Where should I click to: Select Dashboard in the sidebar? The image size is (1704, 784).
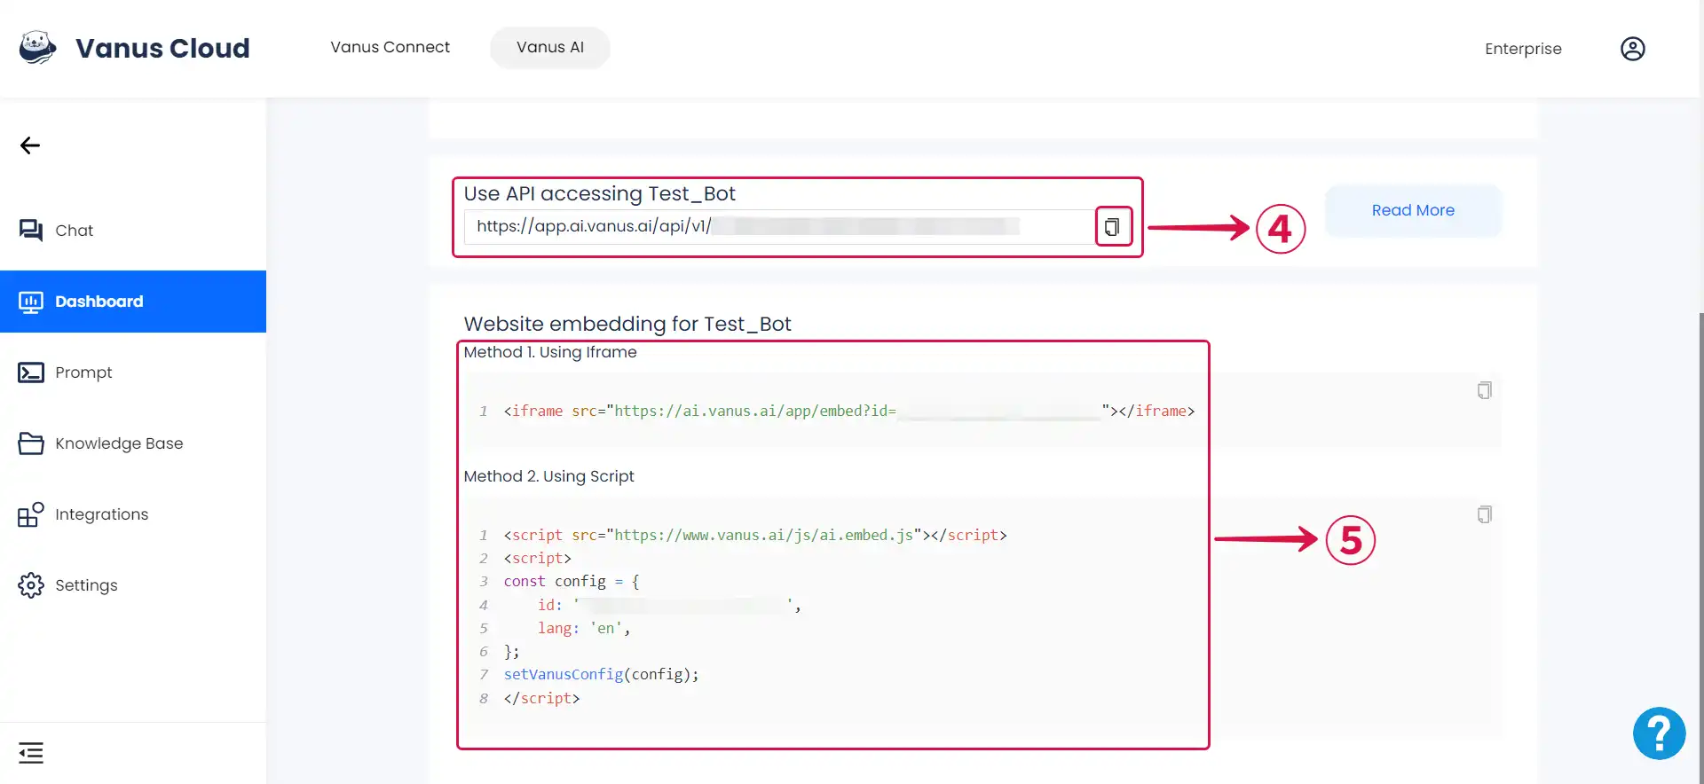pyautogui.click(x=133, y=302)
